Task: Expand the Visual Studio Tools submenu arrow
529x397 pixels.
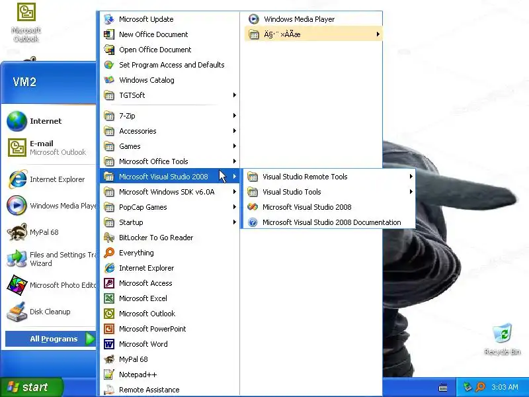Action: [x=411, y=192]
